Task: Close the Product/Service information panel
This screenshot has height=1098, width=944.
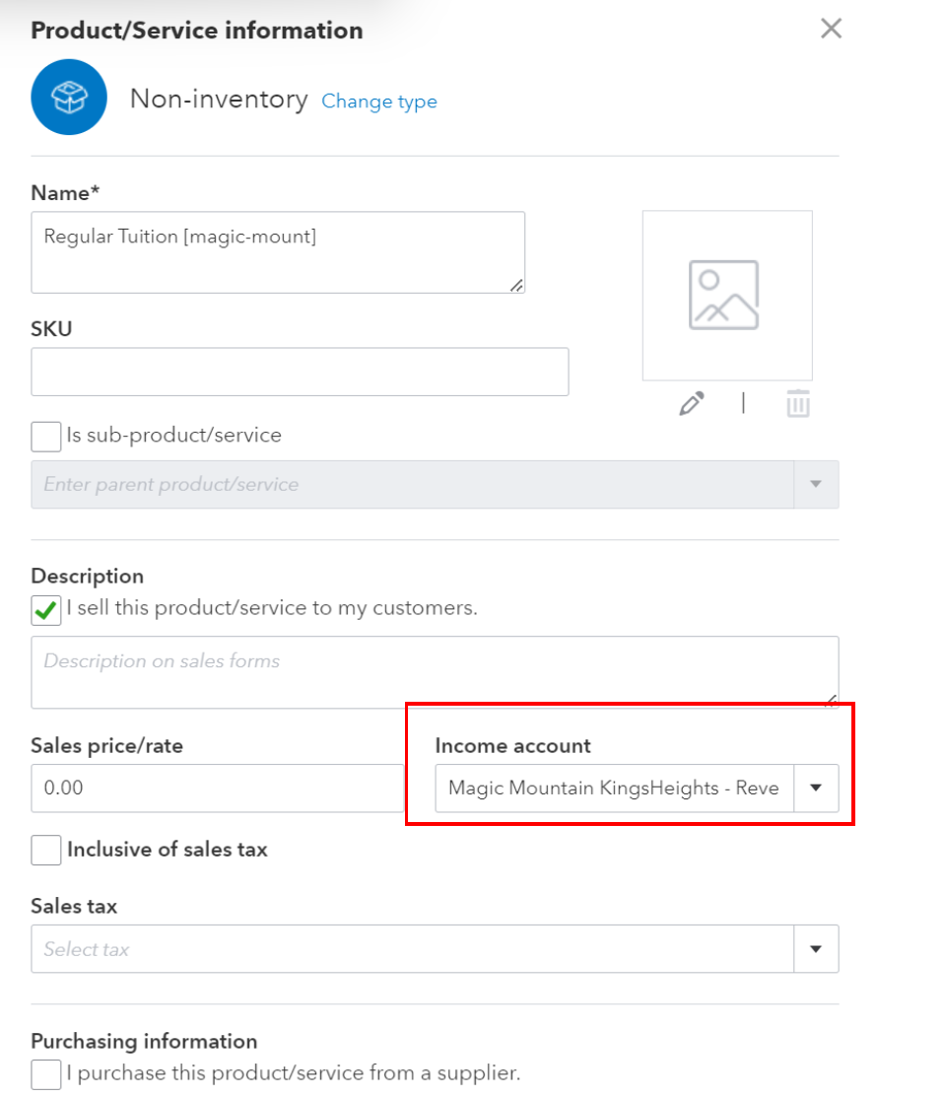Action: click(831, 29)
